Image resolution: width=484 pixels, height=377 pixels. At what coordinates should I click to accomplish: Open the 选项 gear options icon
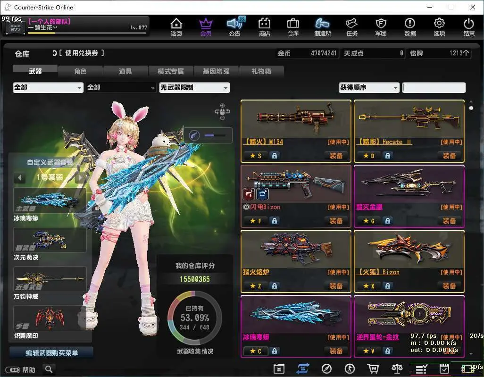pyautogui.click(x=439, y=27)
